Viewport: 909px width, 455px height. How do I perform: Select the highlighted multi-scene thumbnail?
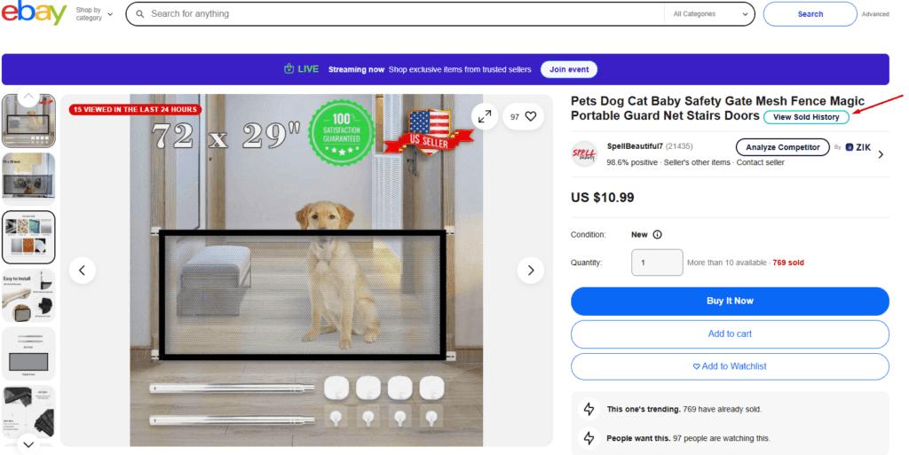(x=28, y=238)
